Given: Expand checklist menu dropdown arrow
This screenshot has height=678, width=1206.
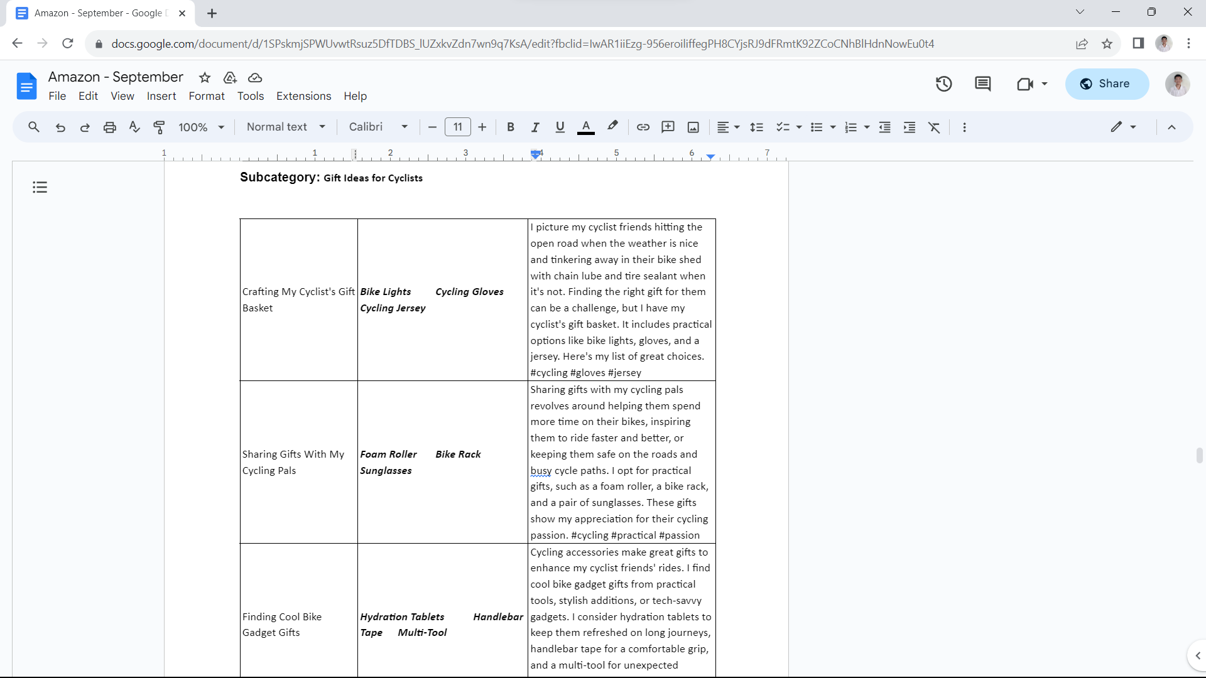Looking at the screenshot, I should point(799,127).
